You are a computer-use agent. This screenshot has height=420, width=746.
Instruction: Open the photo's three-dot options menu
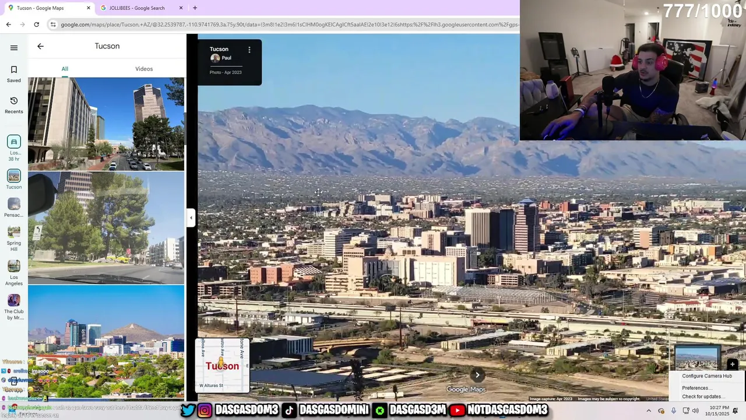tap(249, 50)
